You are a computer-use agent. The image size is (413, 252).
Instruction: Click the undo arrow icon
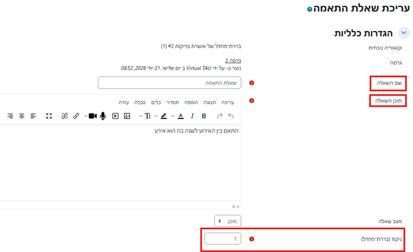pos(231,116)
